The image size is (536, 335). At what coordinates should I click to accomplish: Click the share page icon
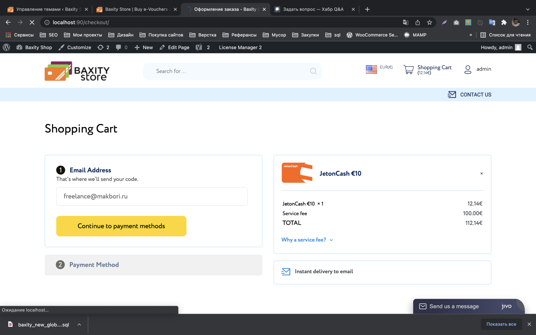pyautogui.click(x=418, y=22)
